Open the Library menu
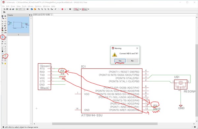This screenshot has height=129, width=198. click(x=31, y=6)
